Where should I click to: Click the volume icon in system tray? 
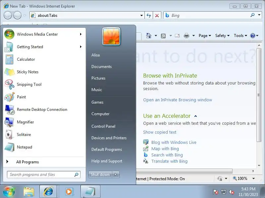point(231,192)
